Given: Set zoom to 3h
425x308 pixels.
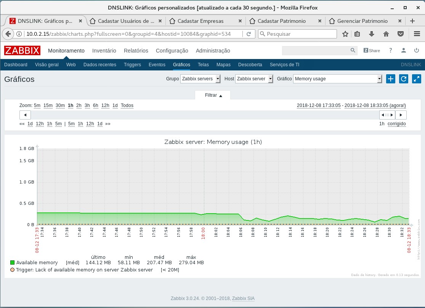Looking at the screenshot, I should [87, 105].
